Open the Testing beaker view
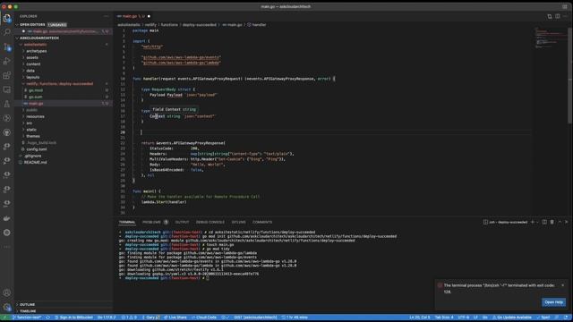 (7, 104)
